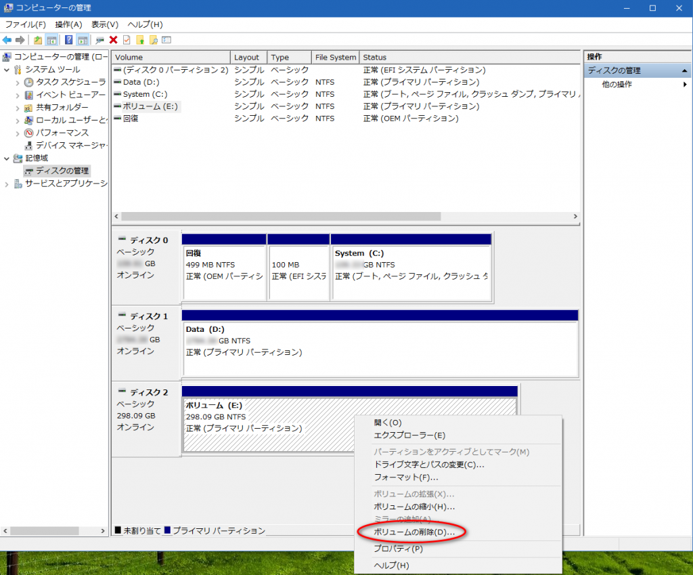Sort by the File System column header
Viewport: 693px width, 575px height.
click(x=335, y=58)
